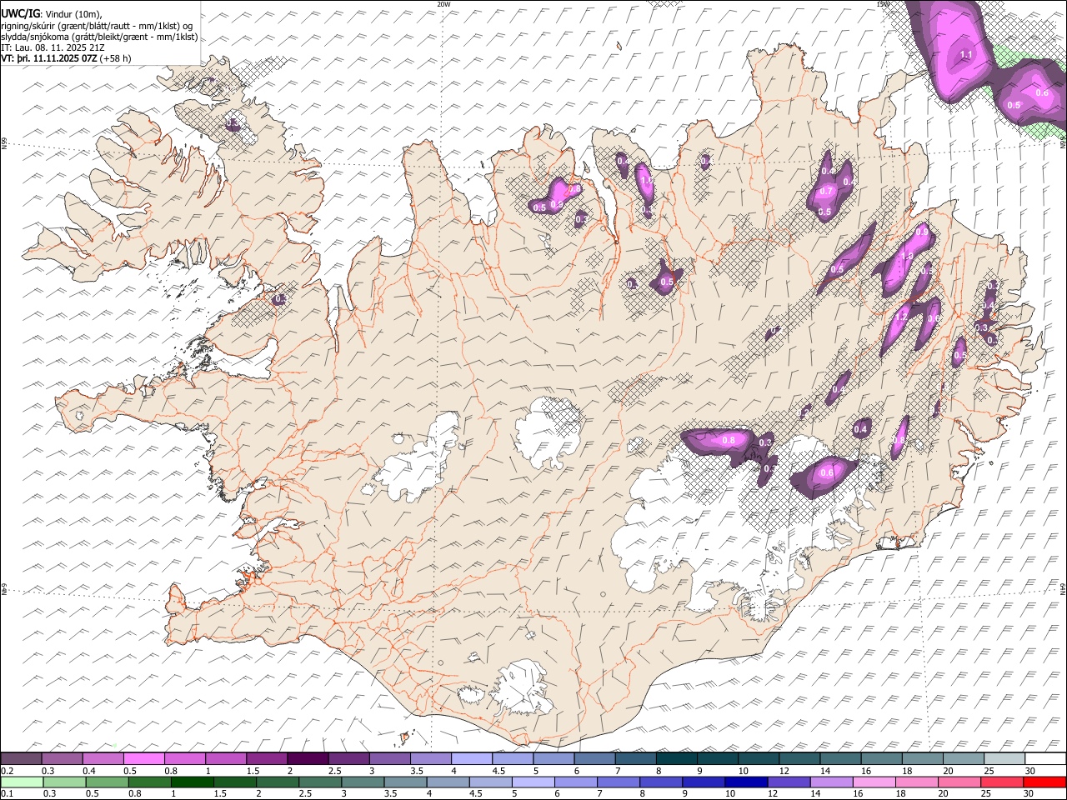Click the 0.7 precipitation value label
The width and height of the screenshot is (1067, 800).
[826, 191]
